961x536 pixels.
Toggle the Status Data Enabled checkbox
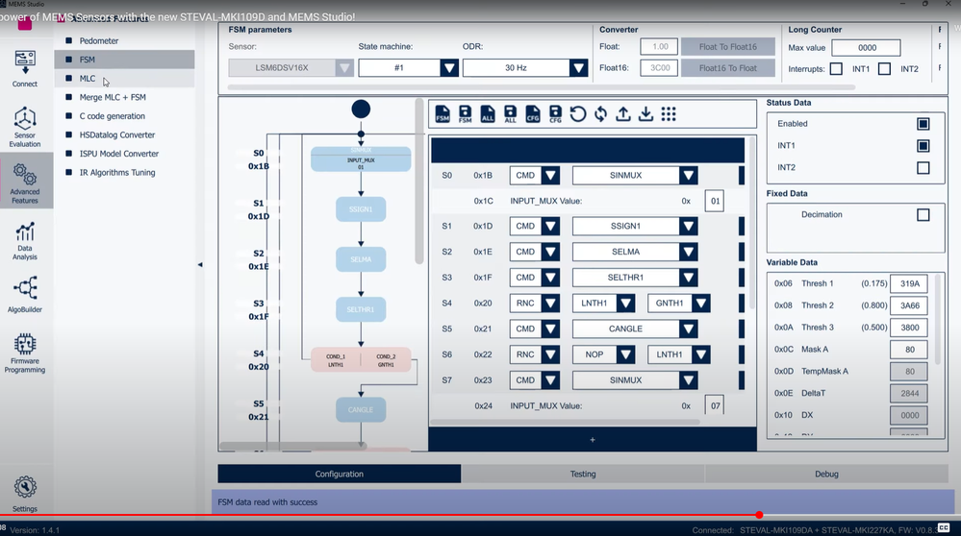[x=923, y=124]
